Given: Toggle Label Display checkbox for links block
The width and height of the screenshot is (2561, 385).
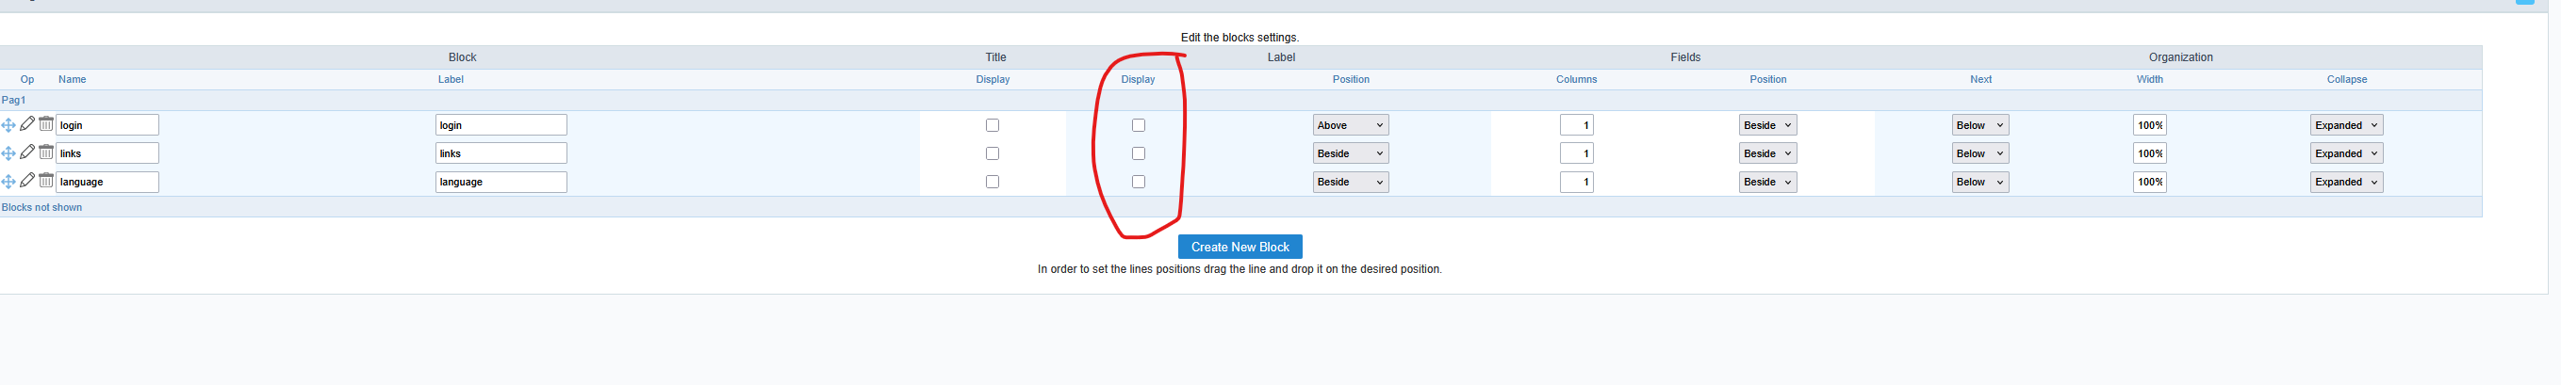Looking at the screenshot, I should 1139,153.
